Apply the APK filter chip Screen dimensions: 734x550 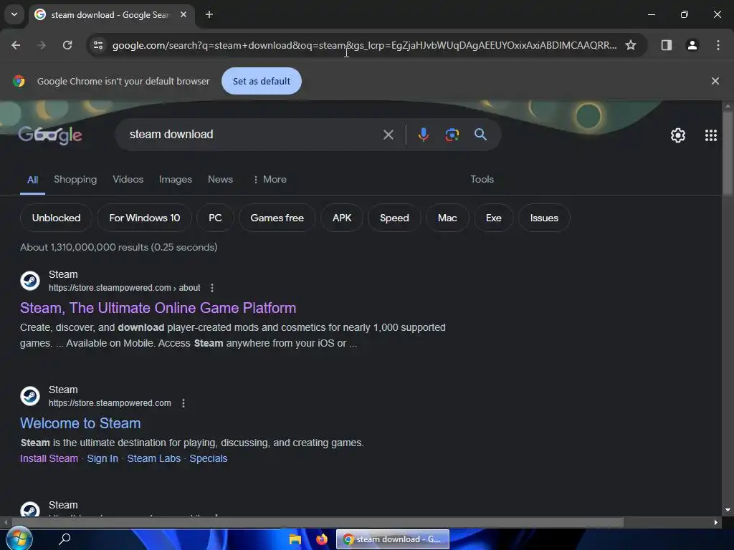342,218
